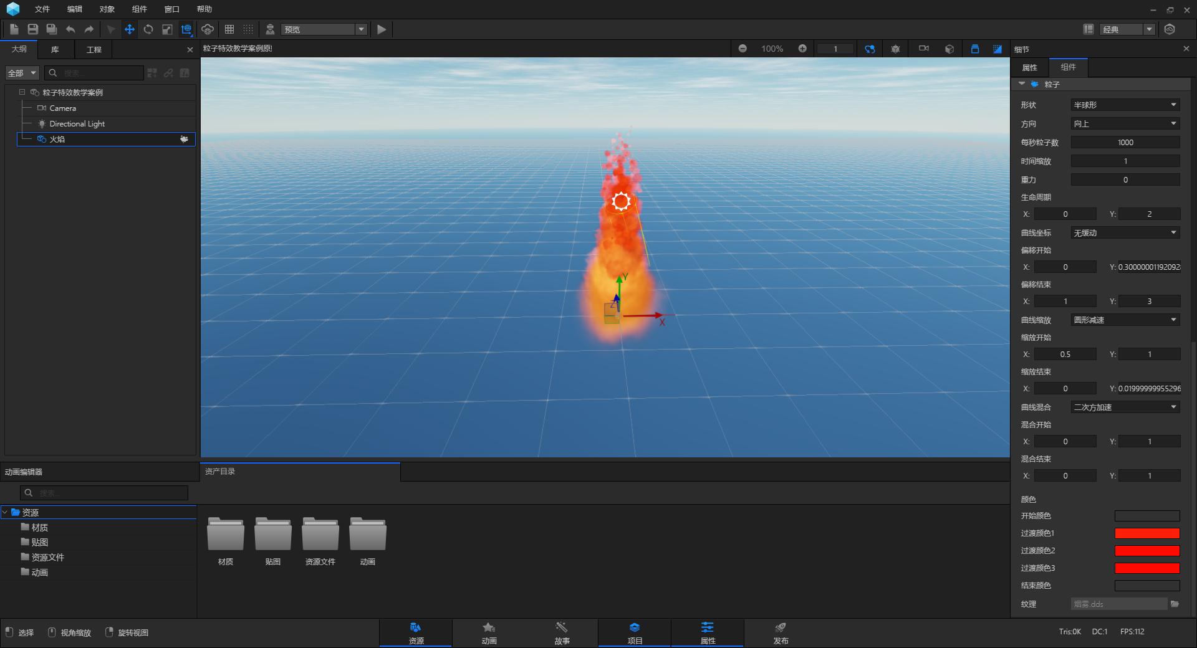
Task: Select the arrow selection tool
Action: coord(111,29)
